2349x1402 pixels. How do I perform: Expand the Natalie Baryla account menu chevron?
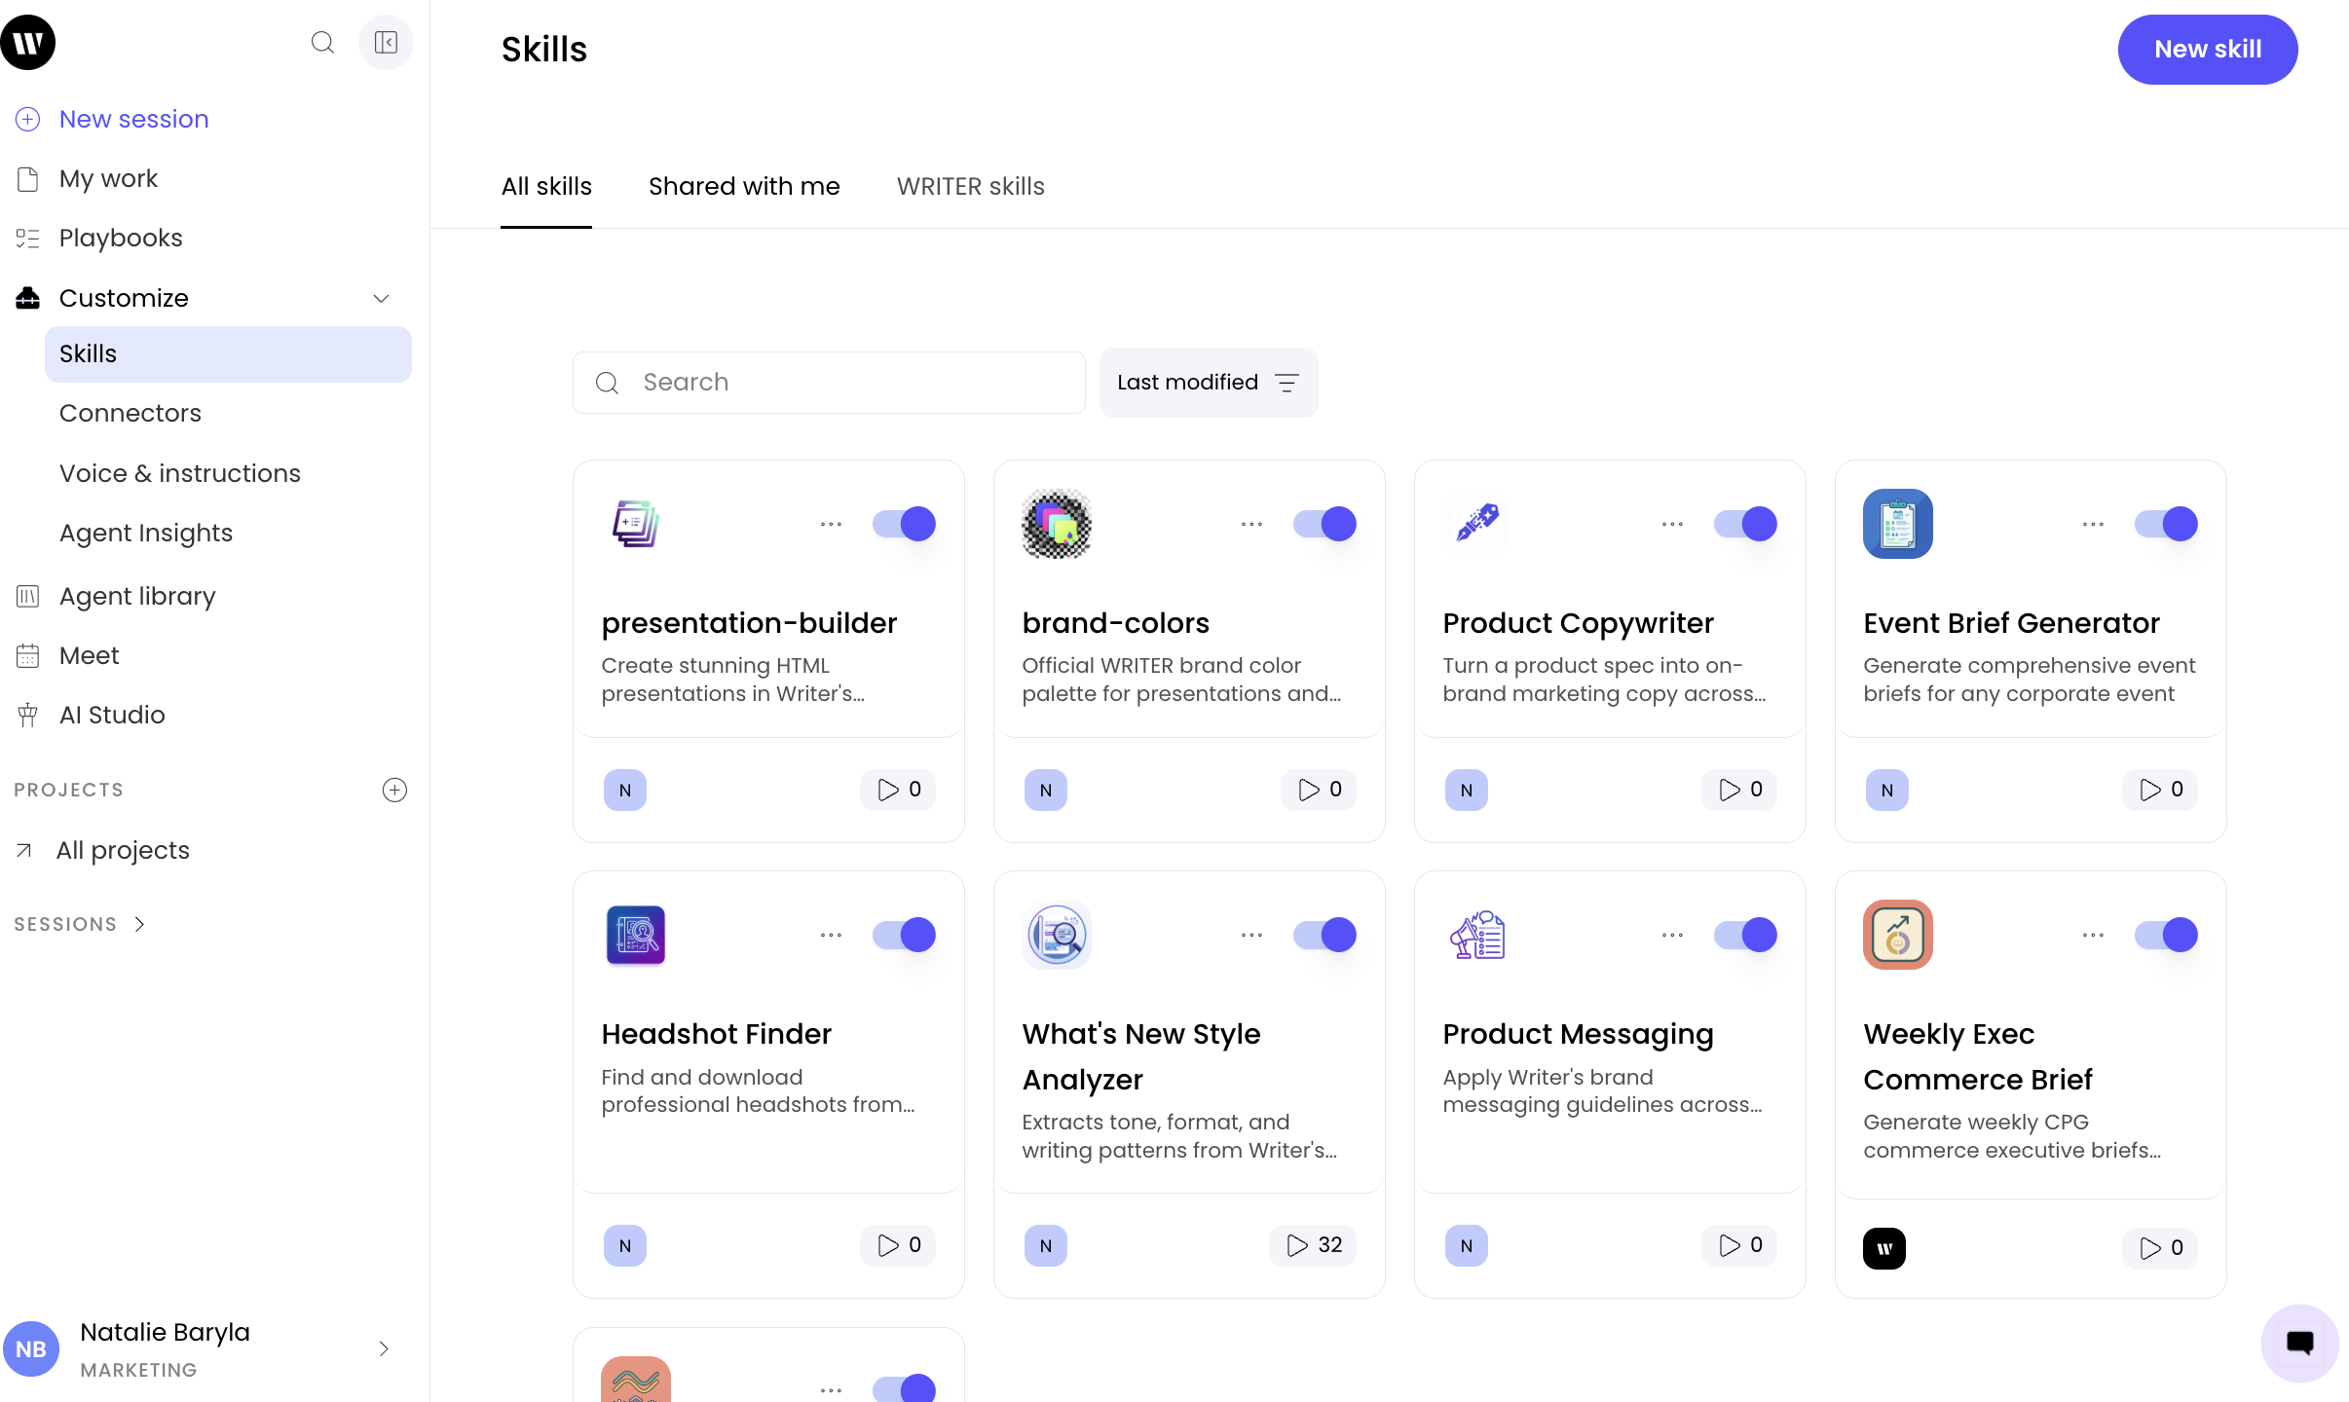(x=384, y=1348)
